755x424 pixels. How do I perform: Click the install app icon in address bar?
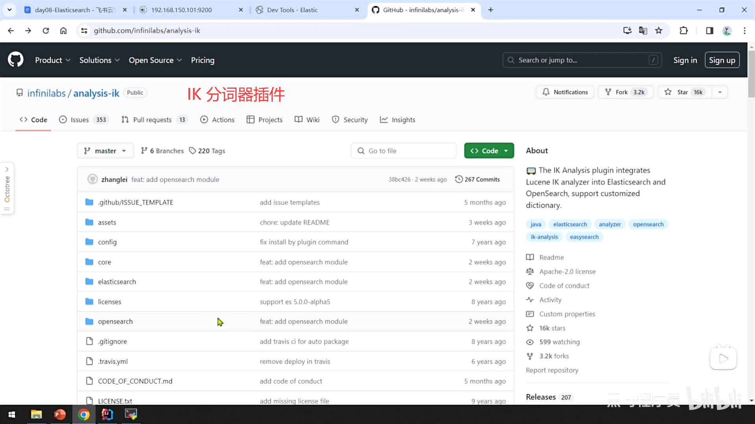tap(627, 31)
